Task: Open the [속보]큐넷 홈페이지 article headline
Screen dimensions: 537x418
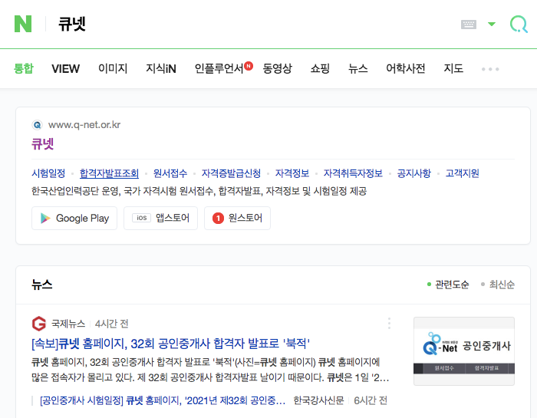Action: pos(170,344)
